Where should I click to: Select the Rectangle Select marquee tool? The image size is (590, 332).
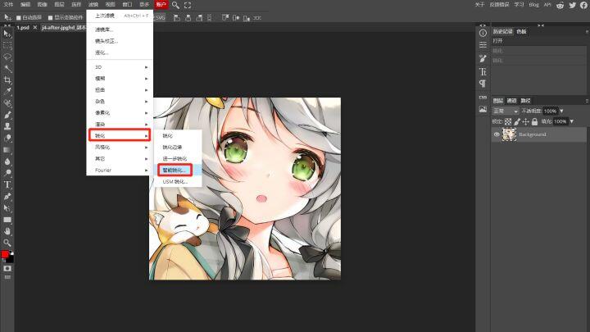[7, 46]
